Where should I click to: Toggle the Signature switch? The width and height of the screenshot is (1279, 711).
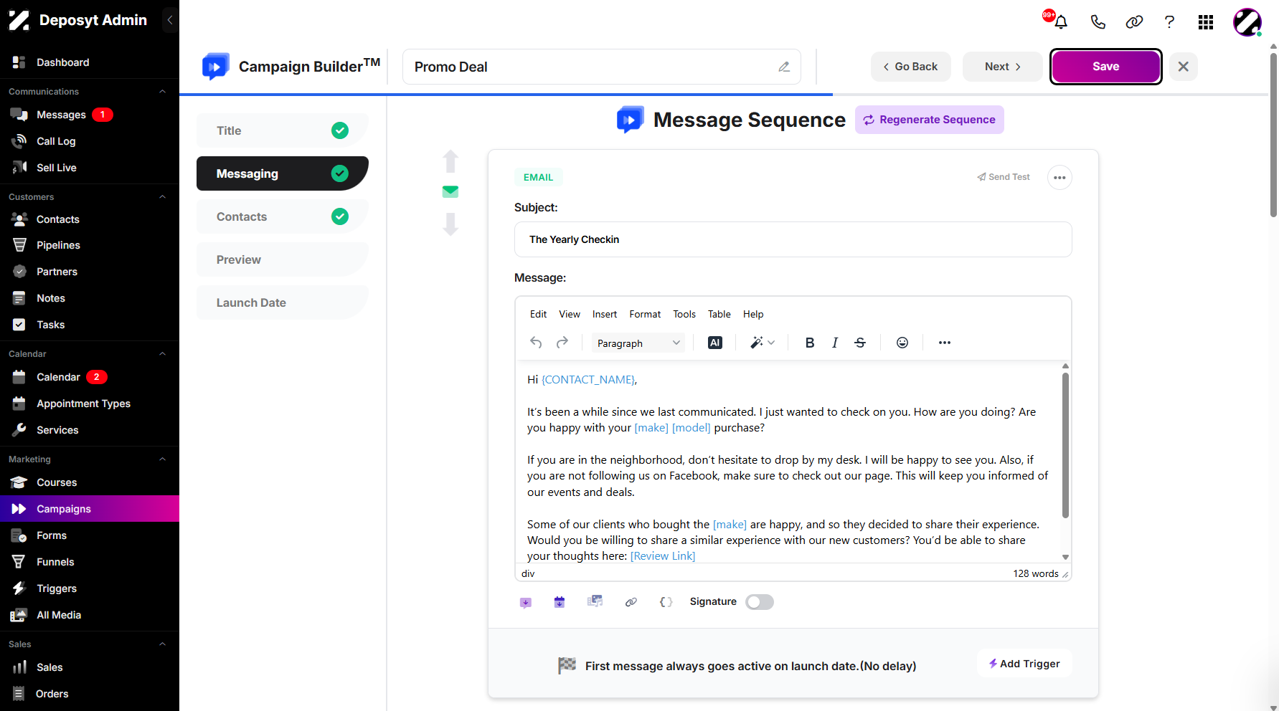(x=759, y=602)
